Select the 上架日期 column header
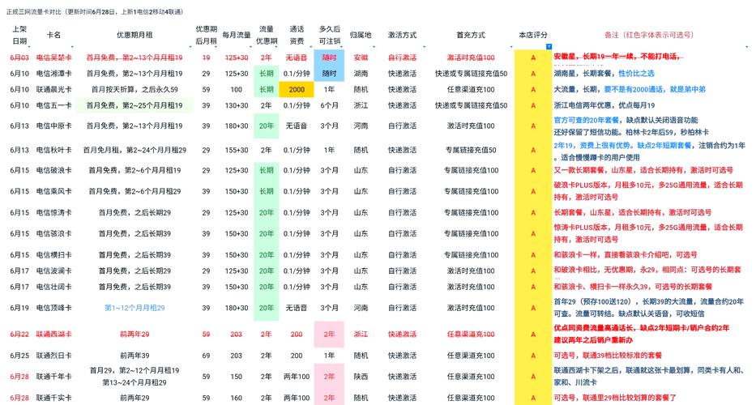The width and height of the screenshot is (756, 405). 19,35
